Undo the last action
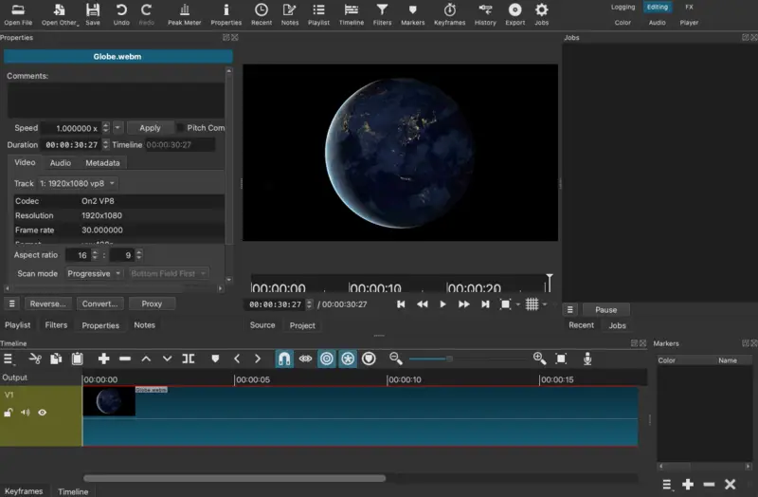Screen dimensions: 758x497 (x=121, y=14)
